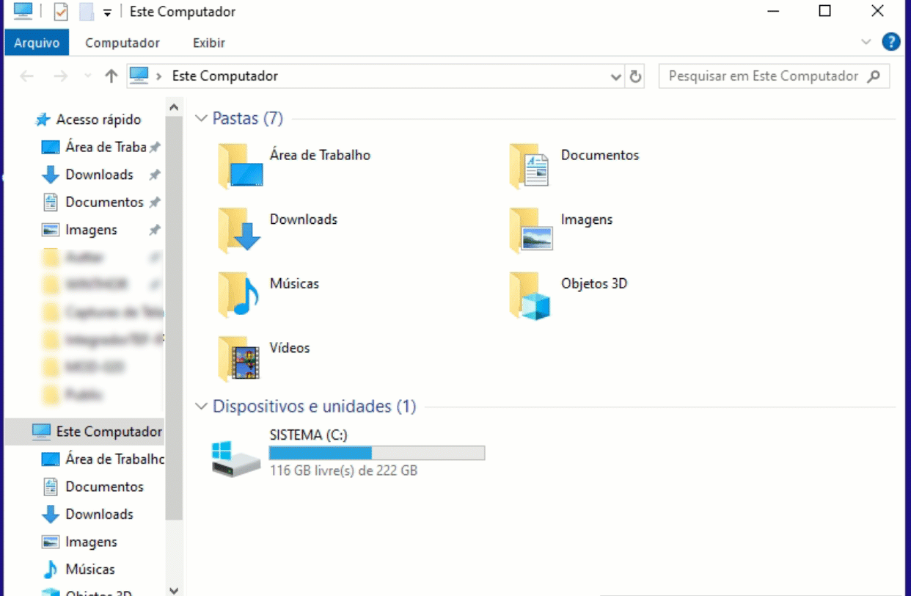Select Este Computador in the navigation pane
911x596 pixels.
pos(109,432)
